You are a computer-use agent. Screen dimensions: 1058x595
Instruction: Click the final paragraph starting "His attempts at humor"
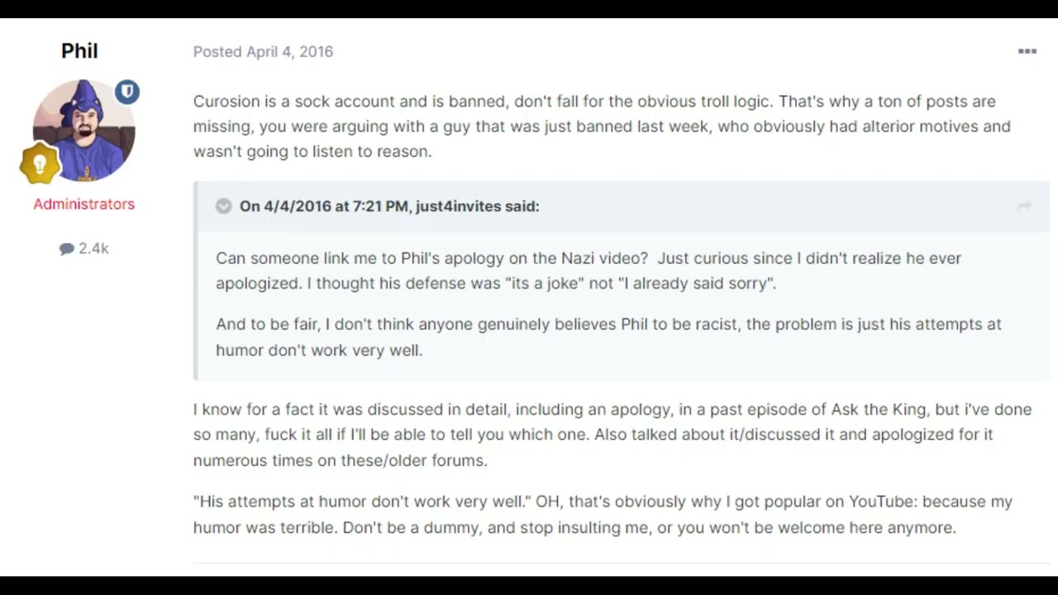tap(602, 514)
